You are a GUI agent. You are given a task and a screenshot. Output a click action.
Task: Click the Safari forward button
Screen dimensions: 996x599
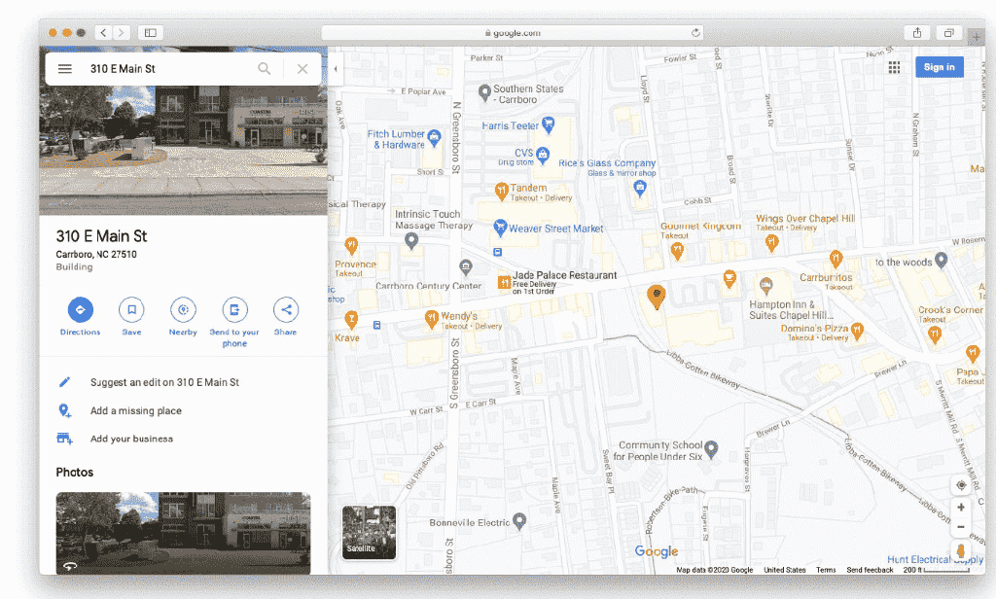[122, 32]
